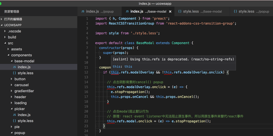Click the comment '点击阴影背景时cancel() popup'

pyautogui.click(x=135, y=82)
